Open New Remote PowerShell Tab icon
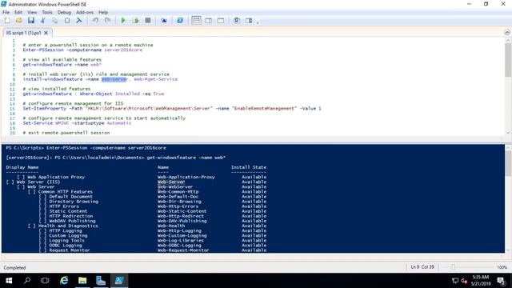 (163, 20)
